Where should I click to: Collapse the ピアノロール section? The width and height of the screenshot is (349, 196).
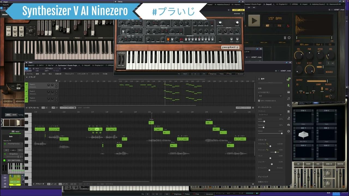click(26, 108)
